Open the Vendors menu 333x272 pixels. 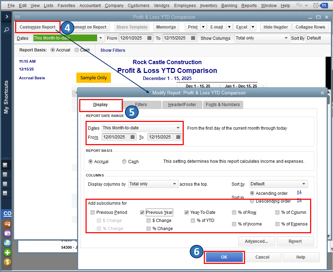coord(162,6)
